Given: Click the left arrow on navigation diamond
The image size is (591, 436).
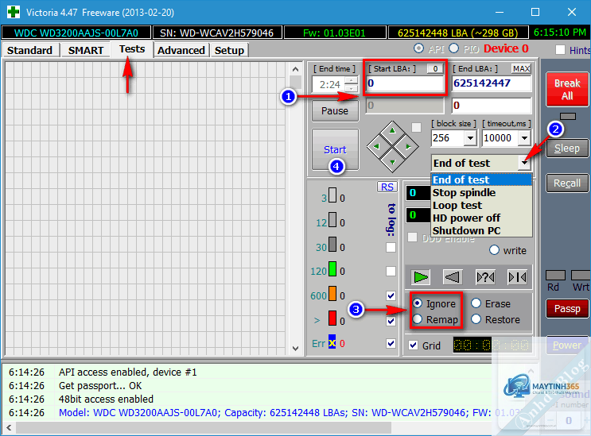Looking at the screenshot, I should click(375, 147).
